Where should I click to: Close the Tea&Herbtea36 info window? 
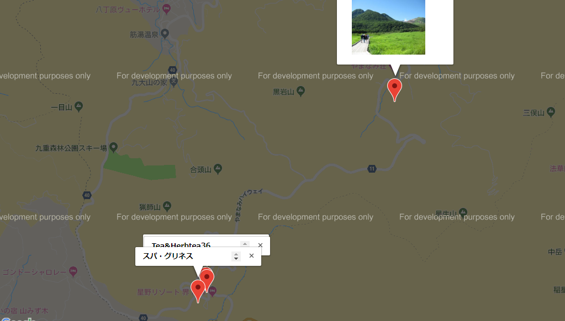point(260,245)
